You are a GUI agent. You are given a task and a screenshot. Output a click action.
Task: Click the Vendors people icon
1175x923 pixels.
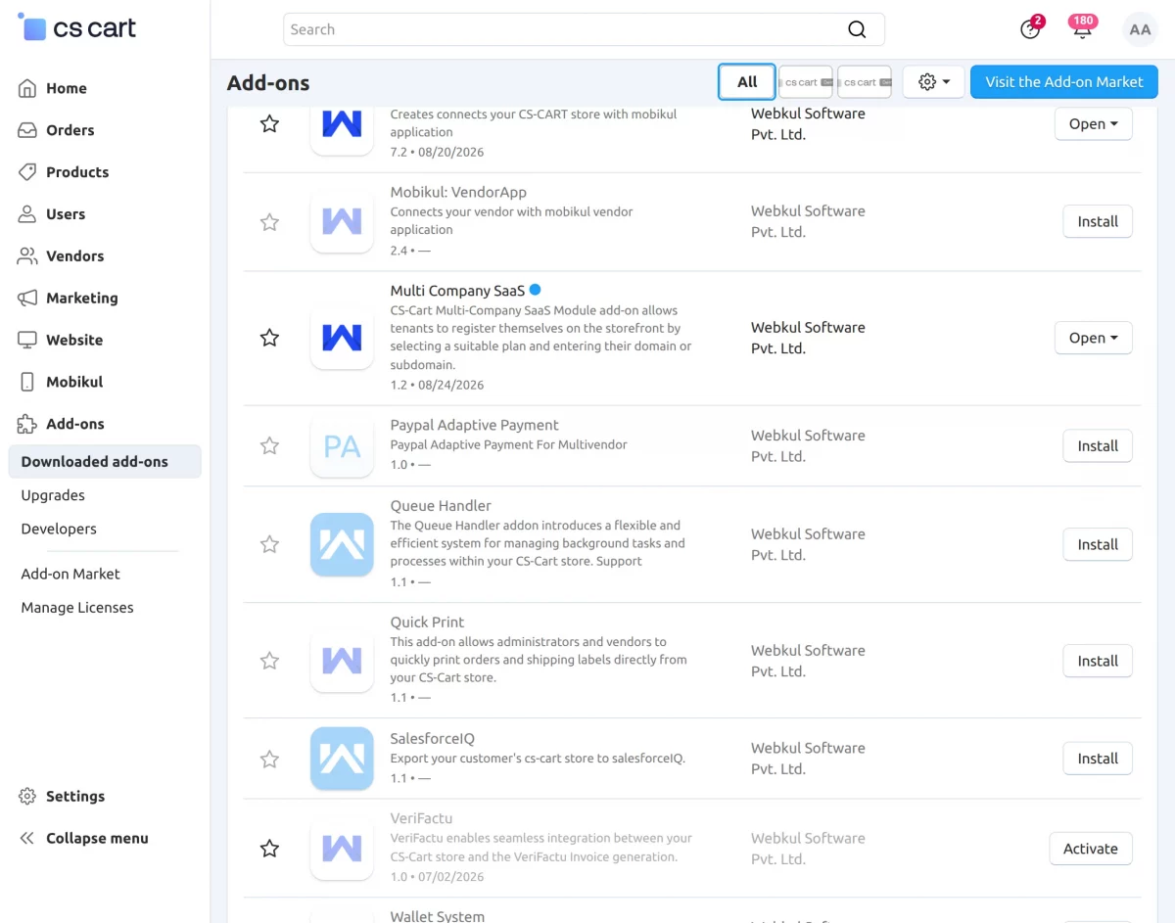pos(27,256)
